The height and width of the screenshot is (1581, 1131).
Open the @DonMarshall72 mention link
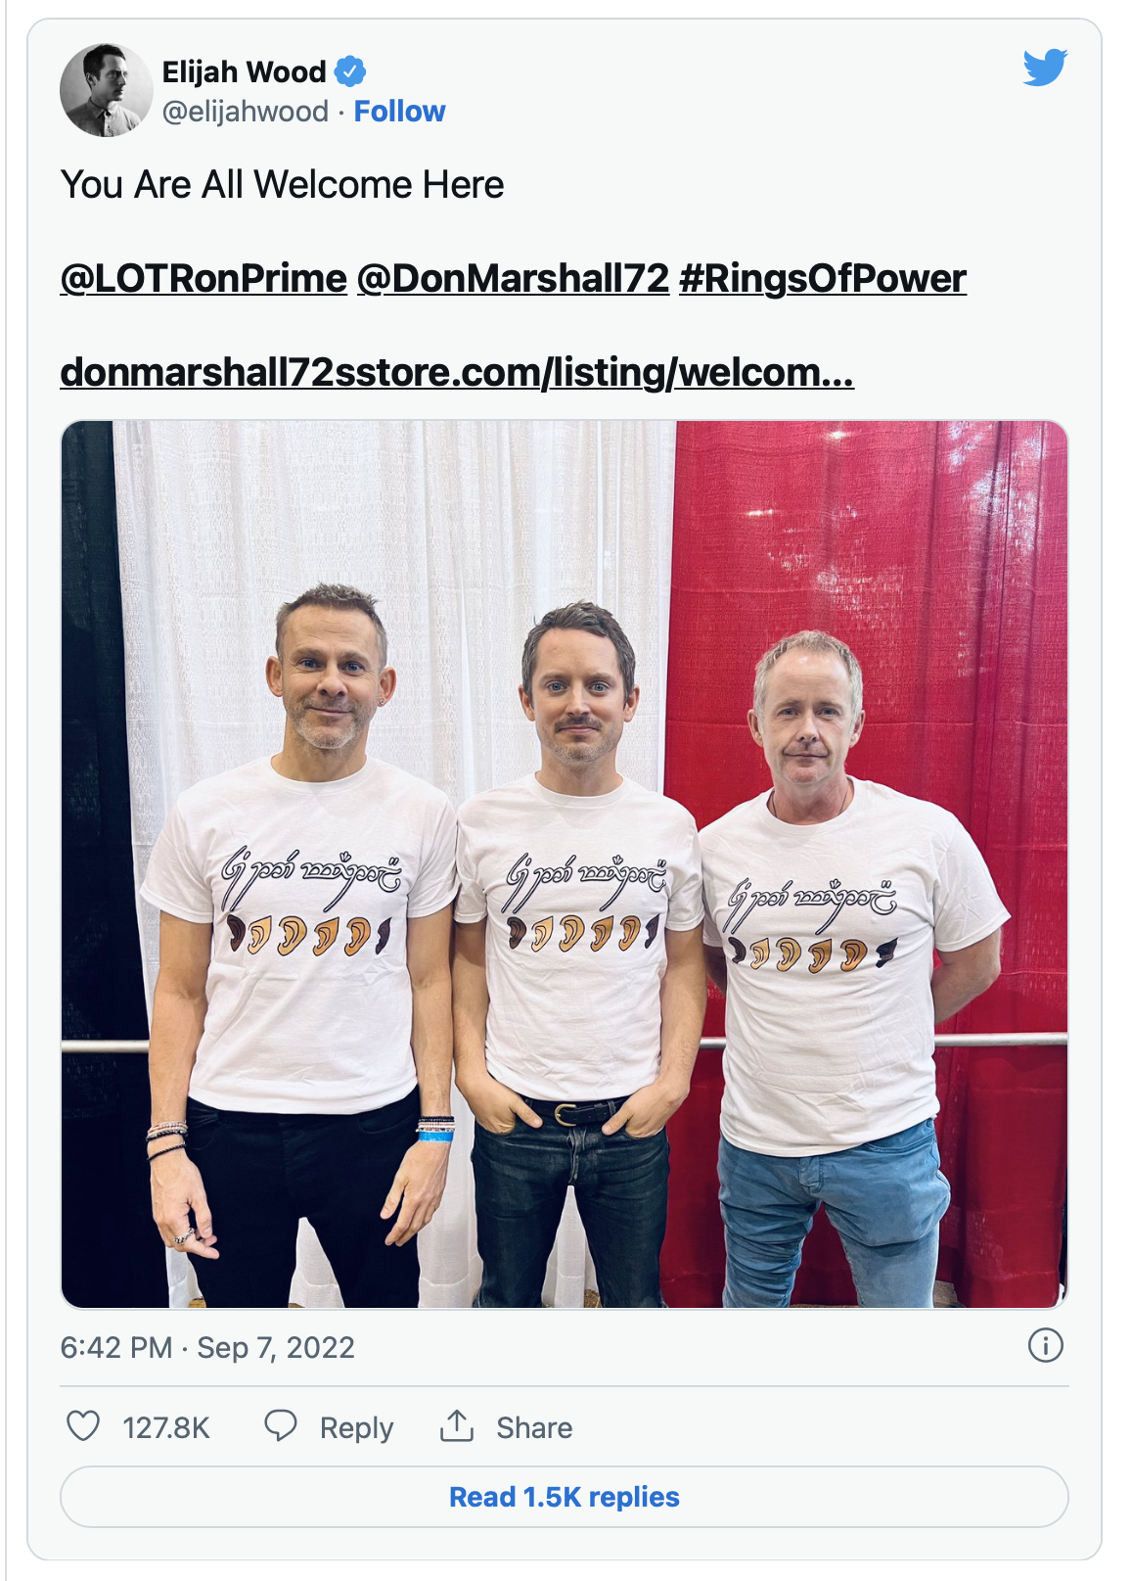click(513, 279)
